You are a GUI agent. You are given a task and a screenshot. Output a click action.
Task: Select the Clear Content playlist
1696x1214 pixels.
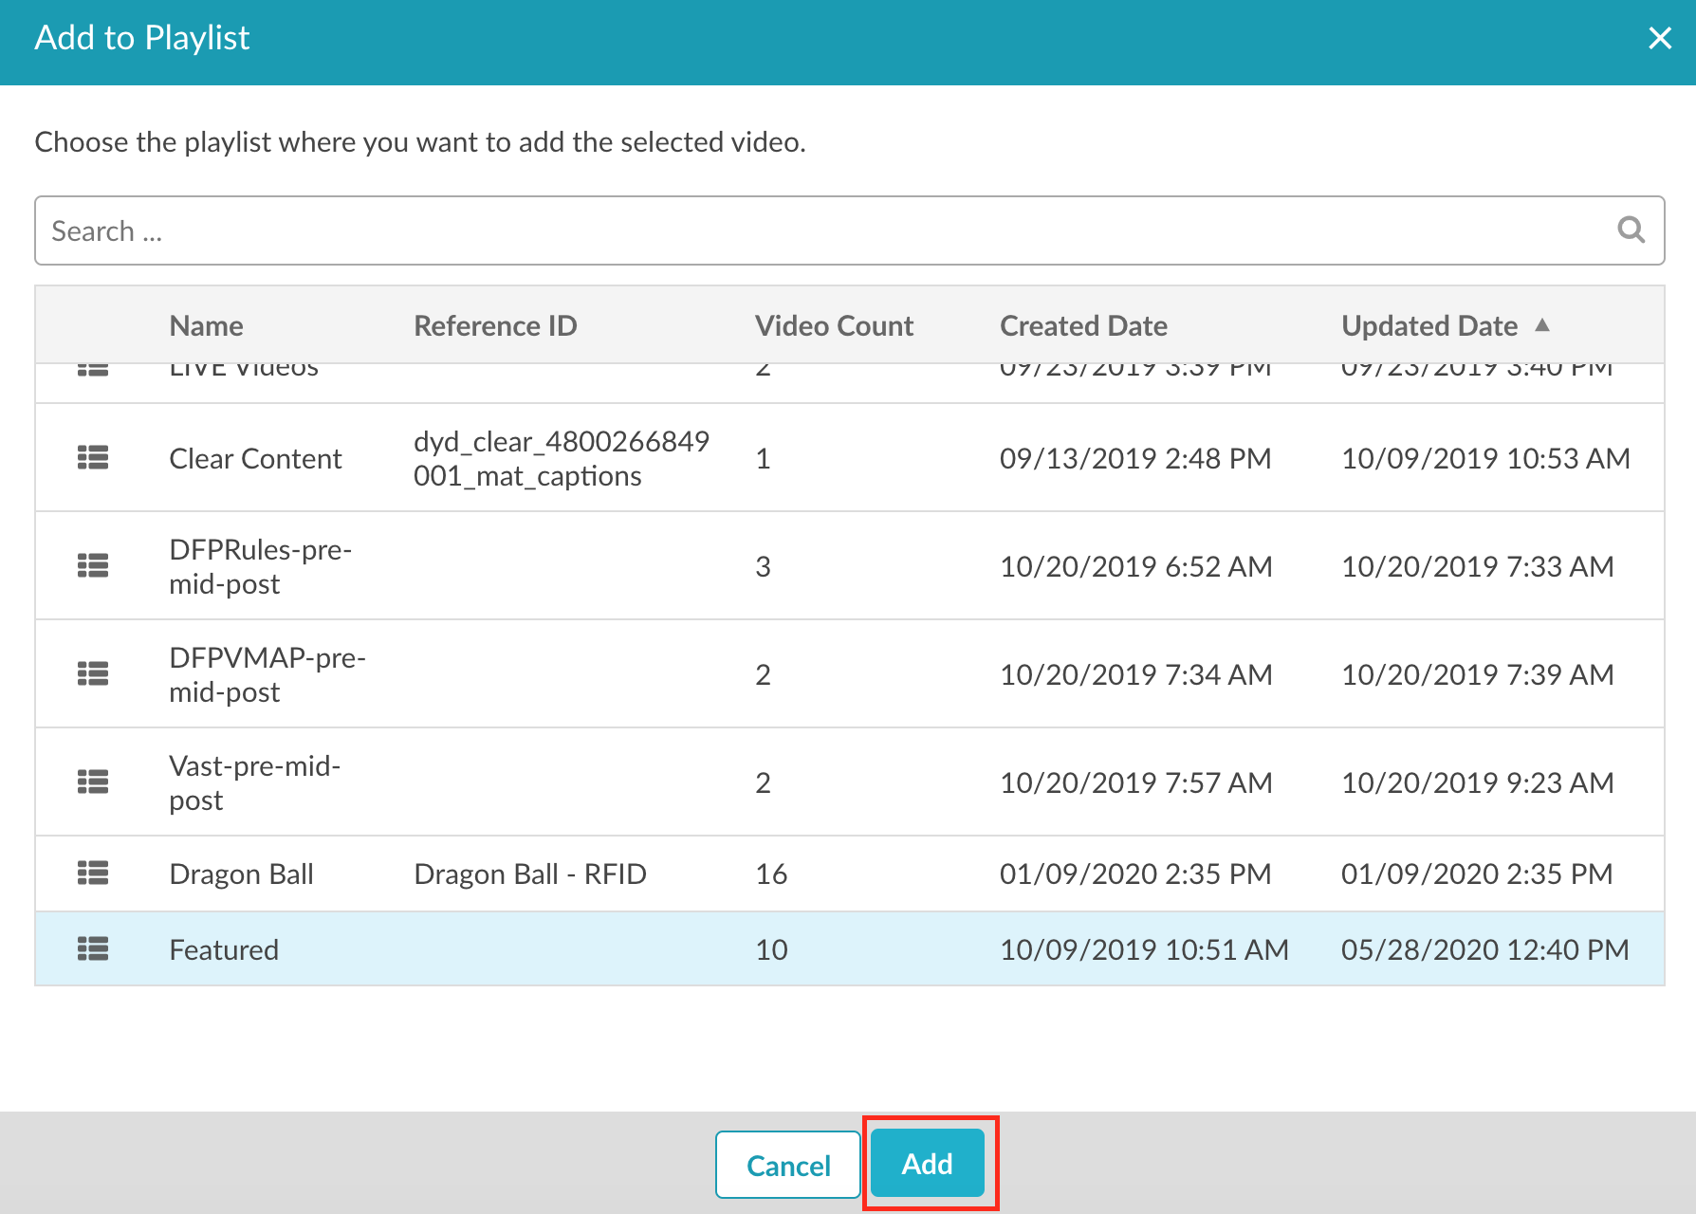click(x=255, y=458)
